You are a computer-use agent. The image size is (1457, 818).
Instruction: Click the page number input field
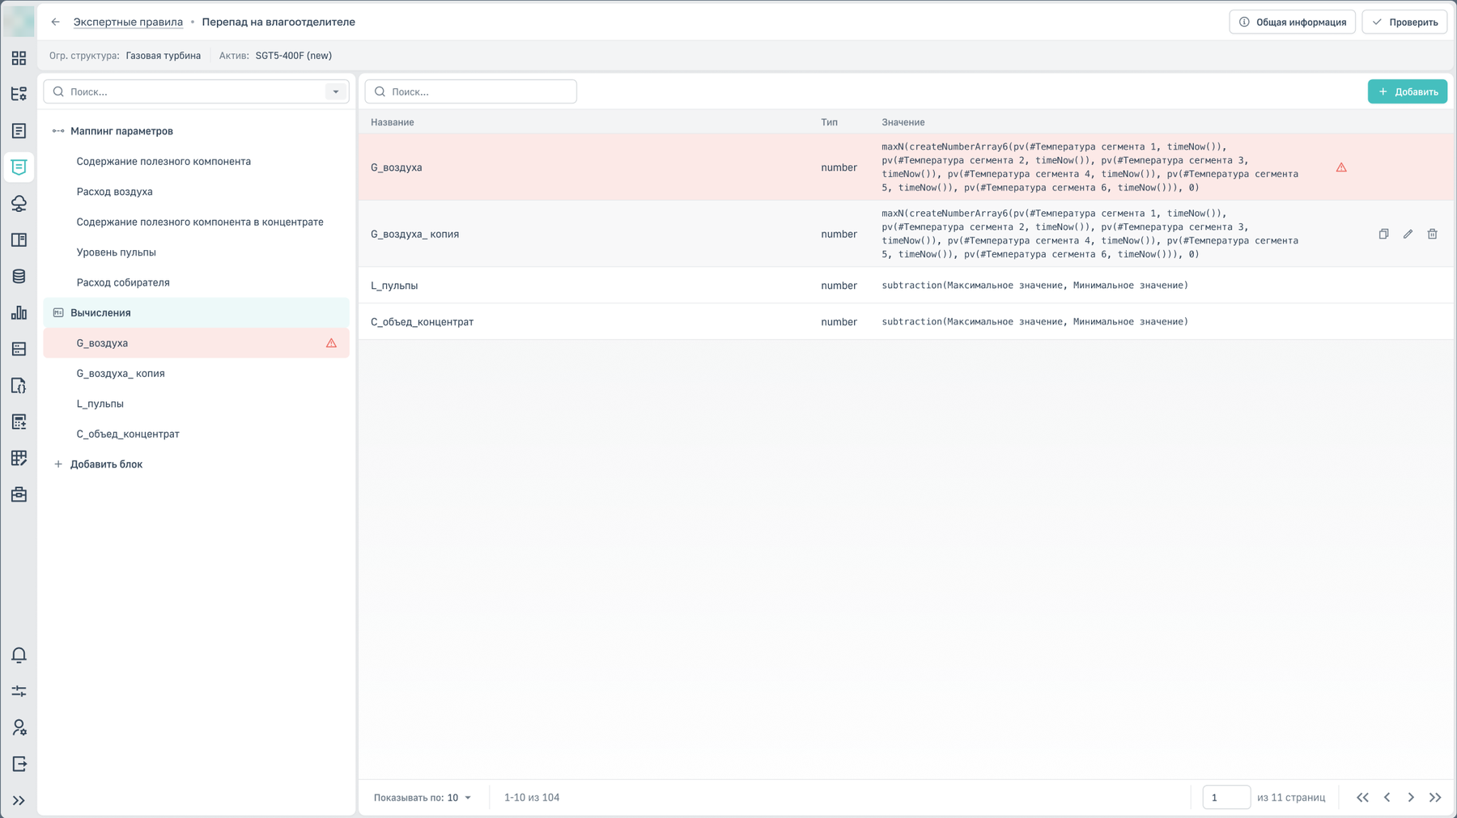tap(1225, 798)
